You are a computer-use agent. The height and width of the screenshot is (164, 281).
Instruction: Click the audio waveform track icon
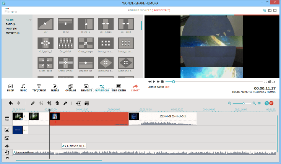coord(7,146)
